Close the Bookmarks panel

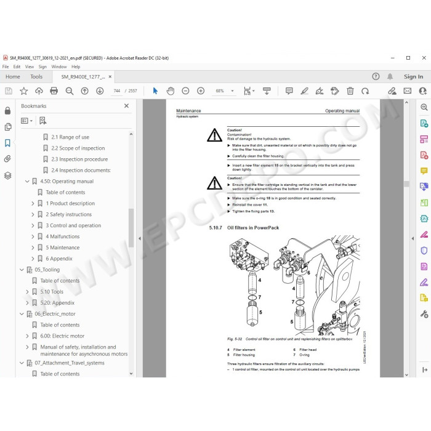[x=126, y=106]
